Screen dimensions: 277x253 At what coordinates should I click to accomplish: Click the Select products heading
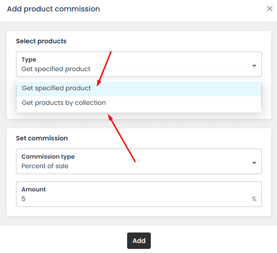point(41,41)
